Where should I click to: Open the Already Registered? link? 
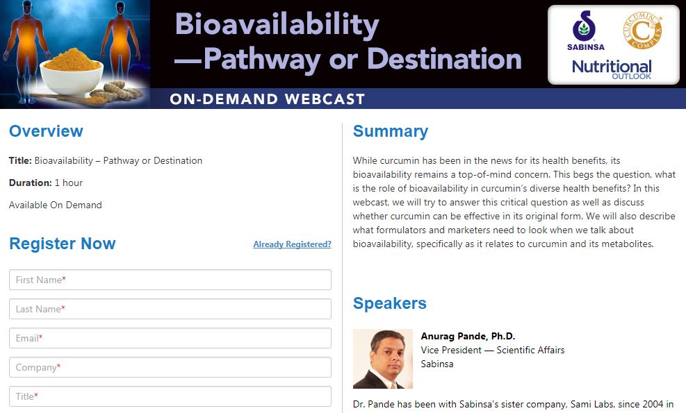pos(292,244)
